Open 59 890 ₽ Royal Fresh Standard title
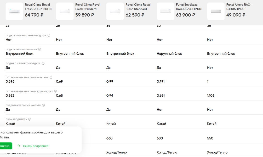Screen dimensions: 263x157 point(88,7)
